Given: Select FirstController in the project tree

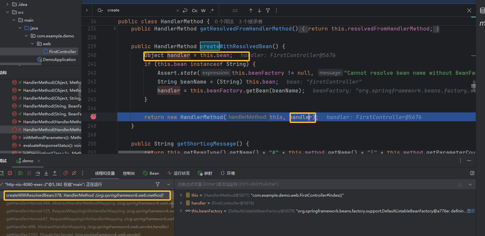Looking at the screenshot, I should 62,51.
